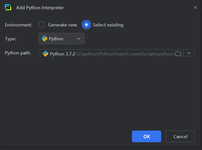Screen dimensions: 202x150
Task: Expand the Python path dropdown arrow
Action: point(189,53)
